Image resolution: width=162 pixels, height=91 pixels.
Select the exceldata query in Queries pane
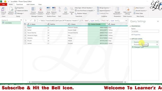pyautogui.click(x=11, y=23)
